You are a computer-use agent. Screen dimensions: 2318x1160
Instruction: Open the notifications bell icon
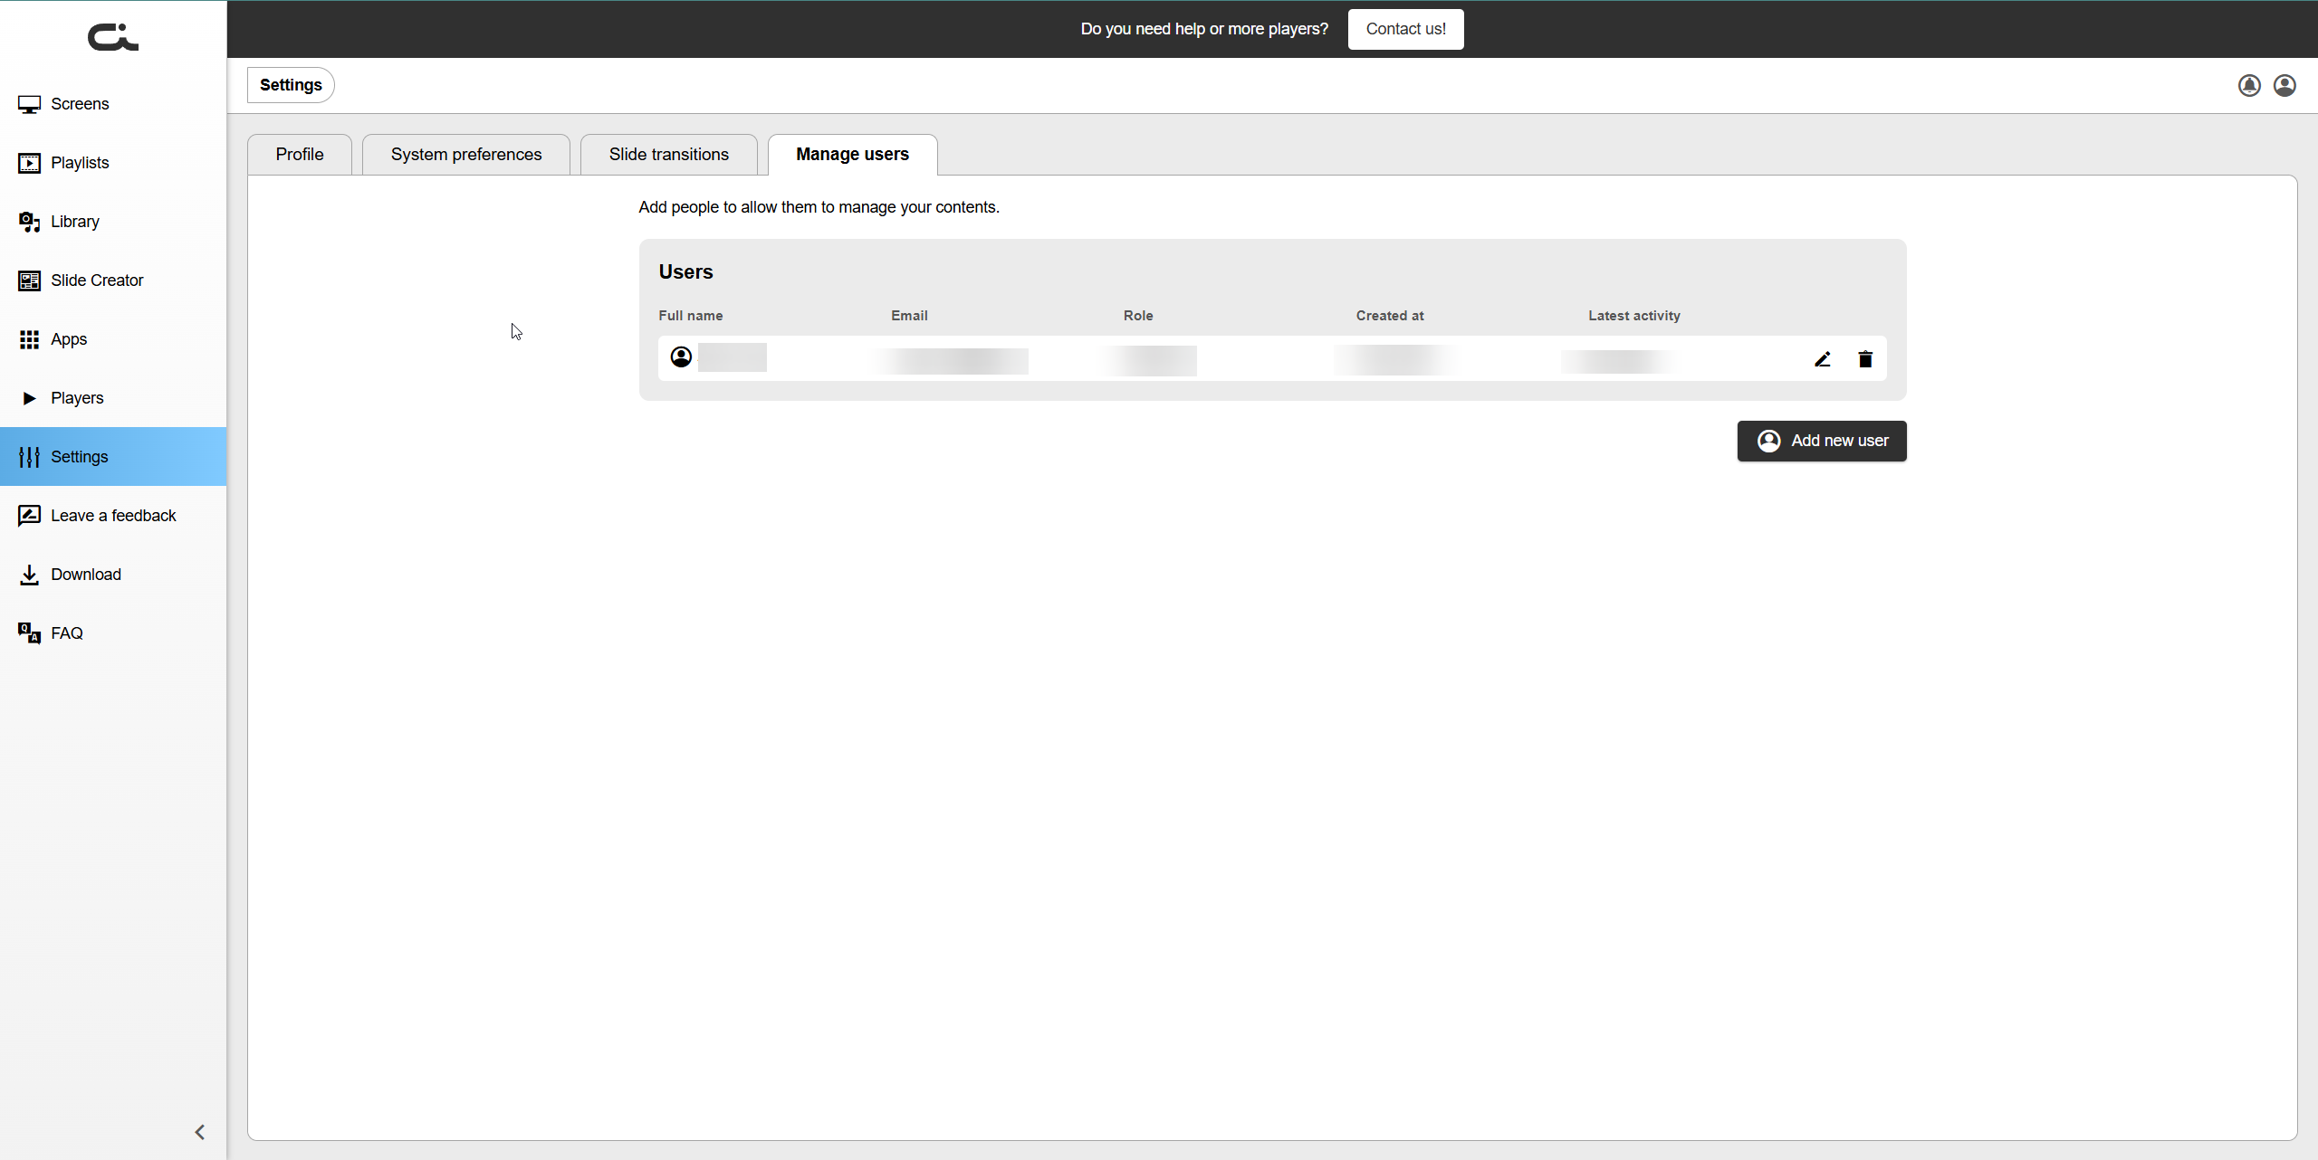click(x=2249, y=85)
